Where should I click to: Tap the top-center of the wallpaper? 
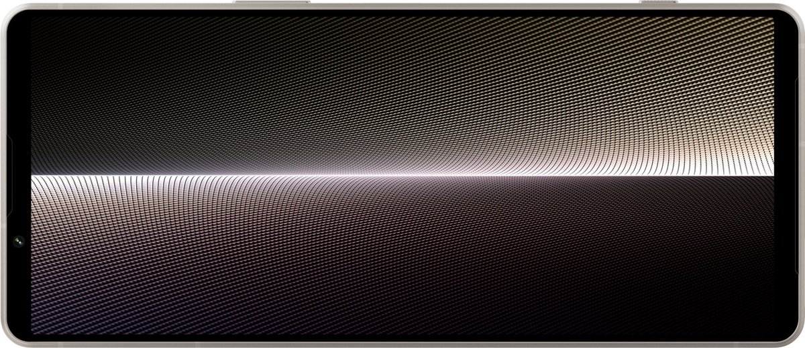tap(402, 27)
